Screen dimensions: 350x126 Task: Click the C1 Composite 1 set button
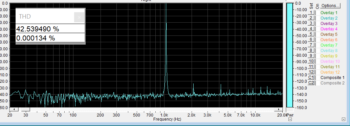tap(311, 77)
